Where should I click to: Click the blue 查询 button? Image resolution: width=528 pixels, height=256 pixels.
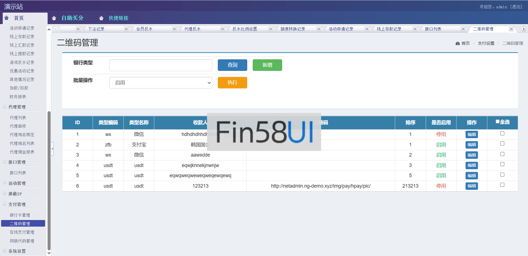point(232,65)
